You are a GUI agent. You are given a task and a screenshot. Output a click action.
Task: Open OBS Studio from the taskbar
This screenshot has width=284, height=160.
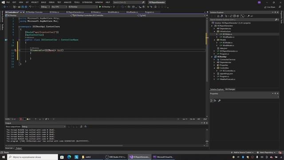(x=116, y=157)
